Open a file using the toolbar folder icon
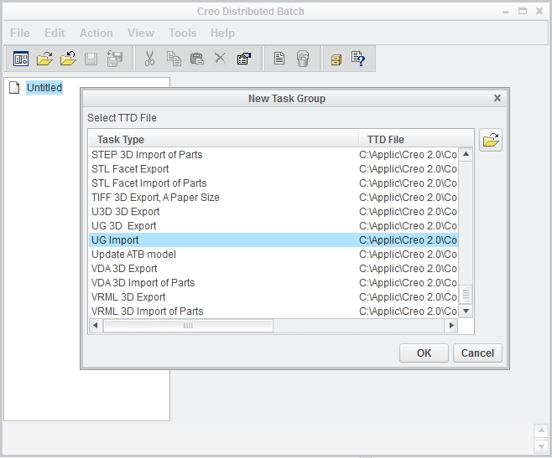The image size is (552, 458). [x=44, y=59]
